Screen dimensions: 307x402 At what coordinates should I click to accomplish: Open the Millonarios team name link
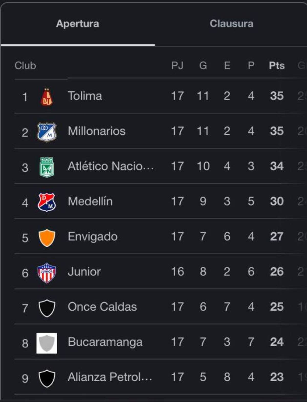coord(96,131)
